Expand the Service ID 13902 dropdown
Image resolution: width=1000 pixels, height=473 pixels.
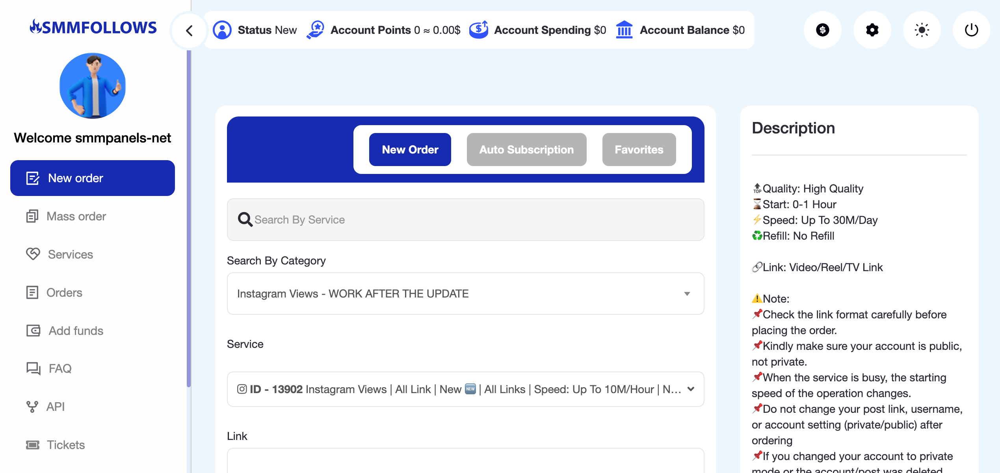coord(465,389)
